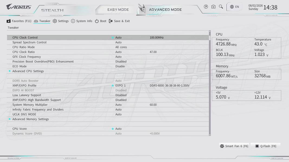Switch to Easy Mode tab

118,9
